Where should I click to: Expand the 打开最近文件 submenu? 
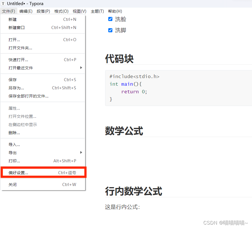pos(42,68)
